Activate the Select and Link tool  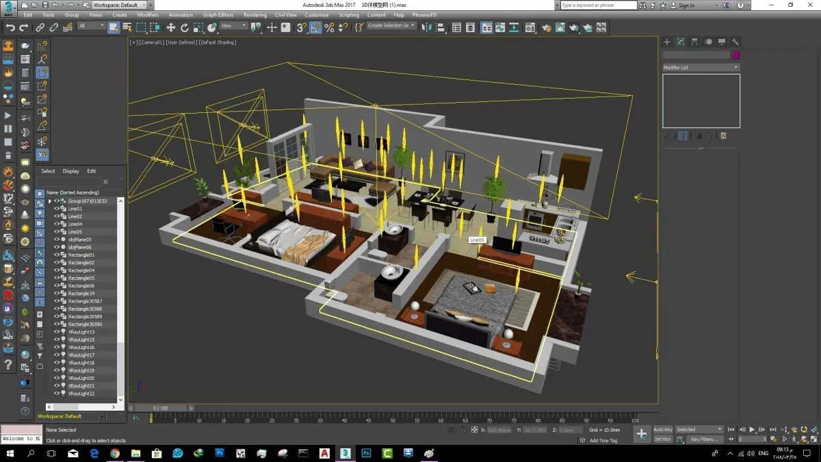pyautogui.click(x=40, y=27)
